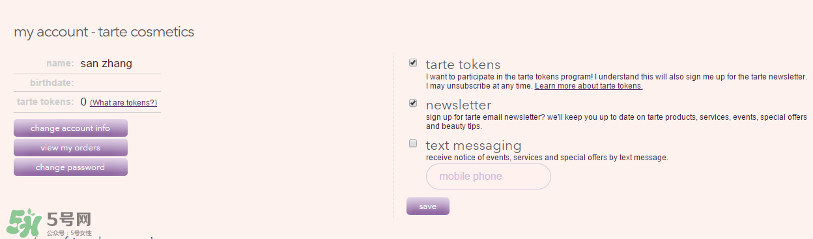
Task: Click the text messaging heading label
Action: (x=474, y=145)
